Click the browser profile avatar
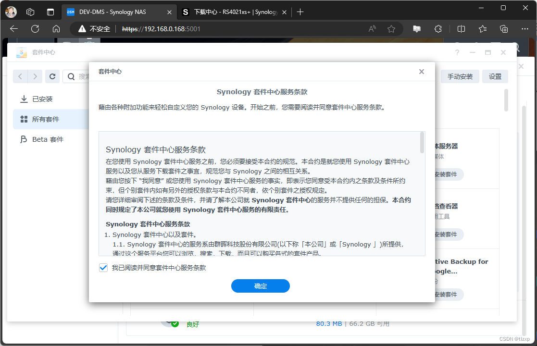 click(11, 12)
